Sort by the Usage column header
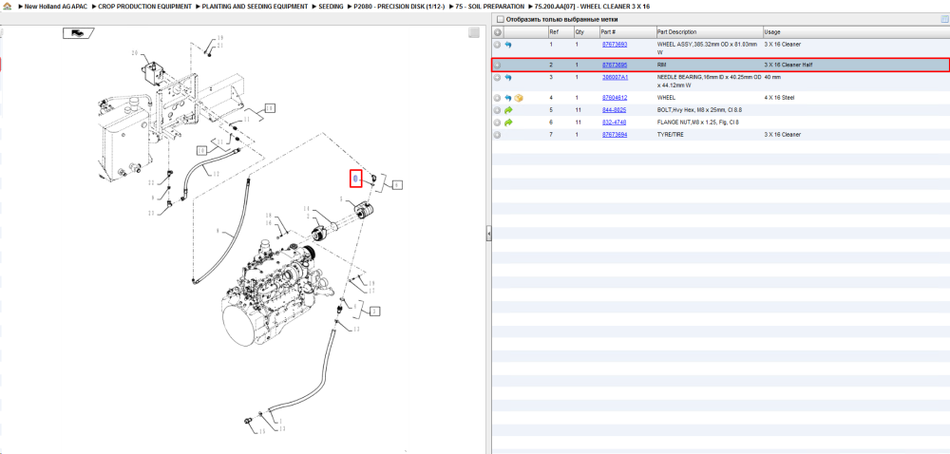The width and height of the screenshot is (950, 454). click(x=856, y=32)
